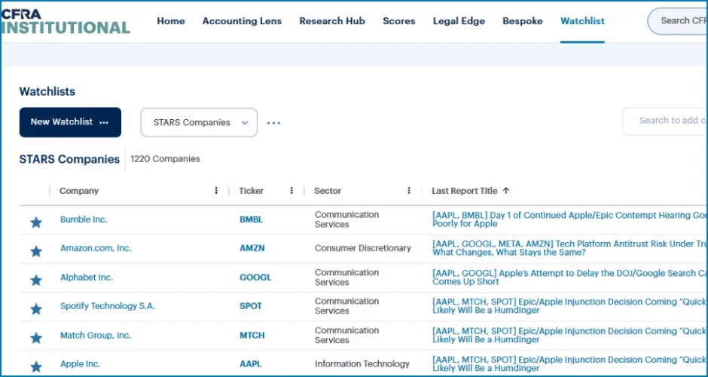This screenshot has height=377, width=708.
Task: Click Consumer Discretionary sector cell
Action: pyautogui.click(x=363, y=248)
